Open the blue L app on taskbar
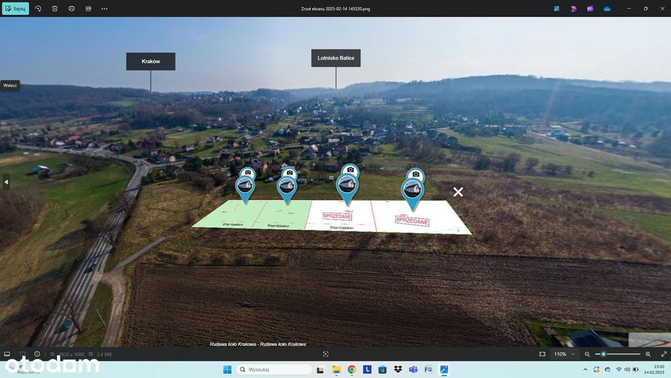This screenshot has height=378, width=671. click(367, 369)
